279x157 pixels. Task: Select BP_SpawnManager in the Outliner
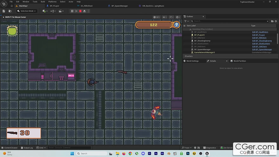202,49
